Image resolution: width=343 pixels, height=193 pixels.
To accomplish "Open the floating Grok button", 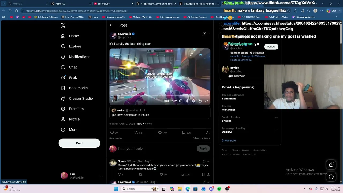I will tap(331, 165).
